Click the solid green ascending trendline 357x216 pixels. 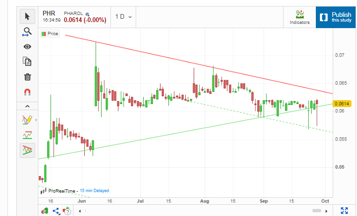point(186,132)
